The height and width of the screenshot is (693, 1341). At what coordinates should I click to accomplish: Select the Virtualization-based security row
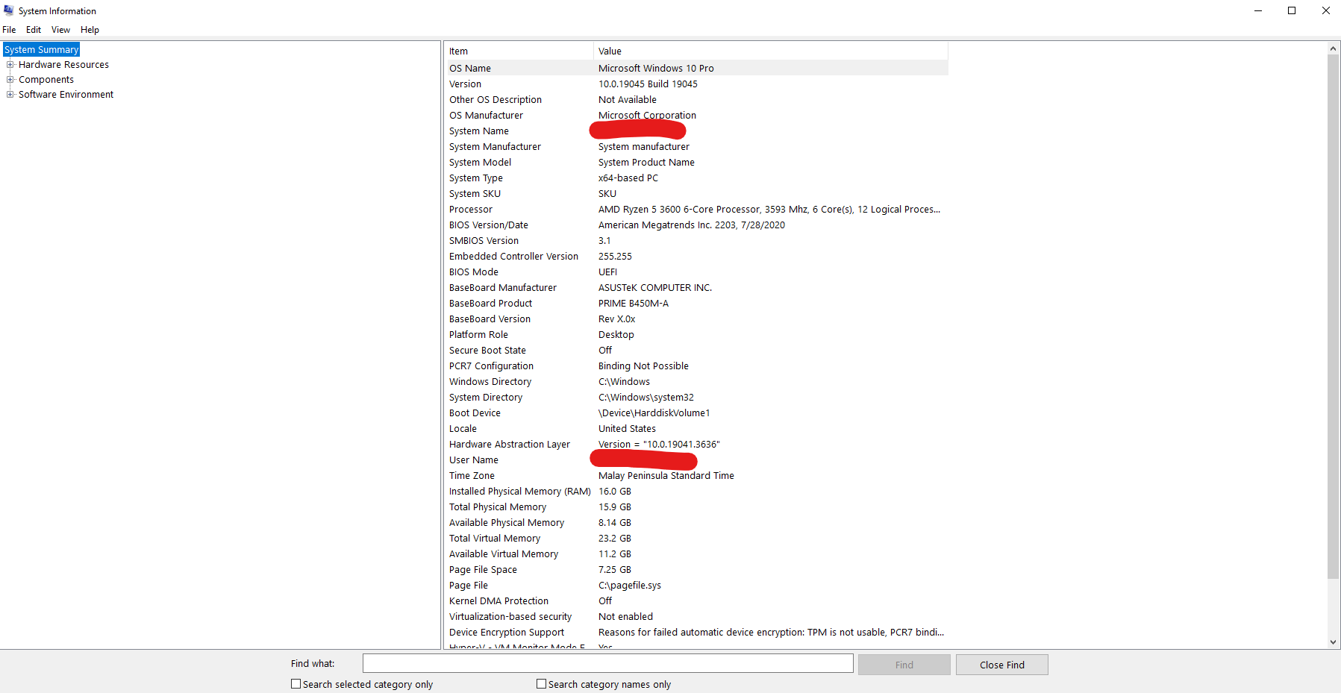point(697,616)
